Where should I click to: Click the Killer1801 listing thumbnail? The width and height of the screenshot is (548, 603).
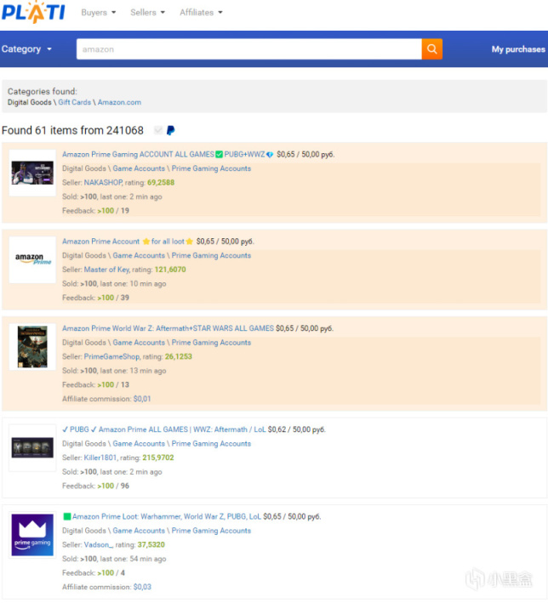click(32, 447)
